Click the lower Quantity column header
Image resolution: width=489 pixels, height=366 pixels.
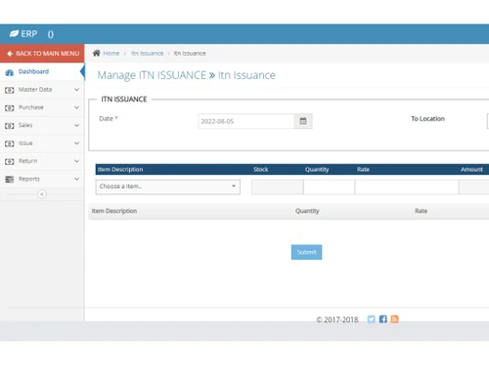pos(307,211)
